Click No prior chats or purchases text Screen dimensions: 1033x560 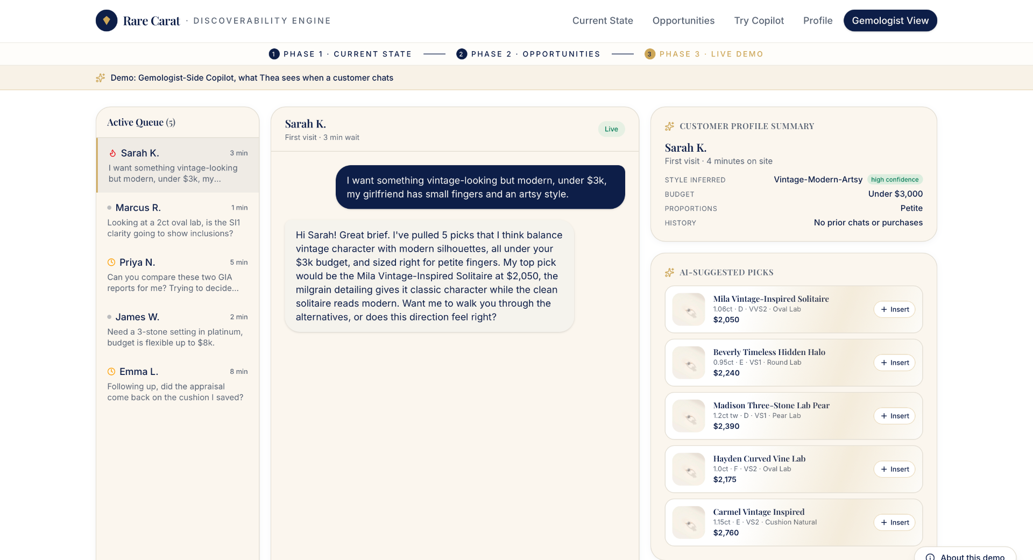point(868,223)
